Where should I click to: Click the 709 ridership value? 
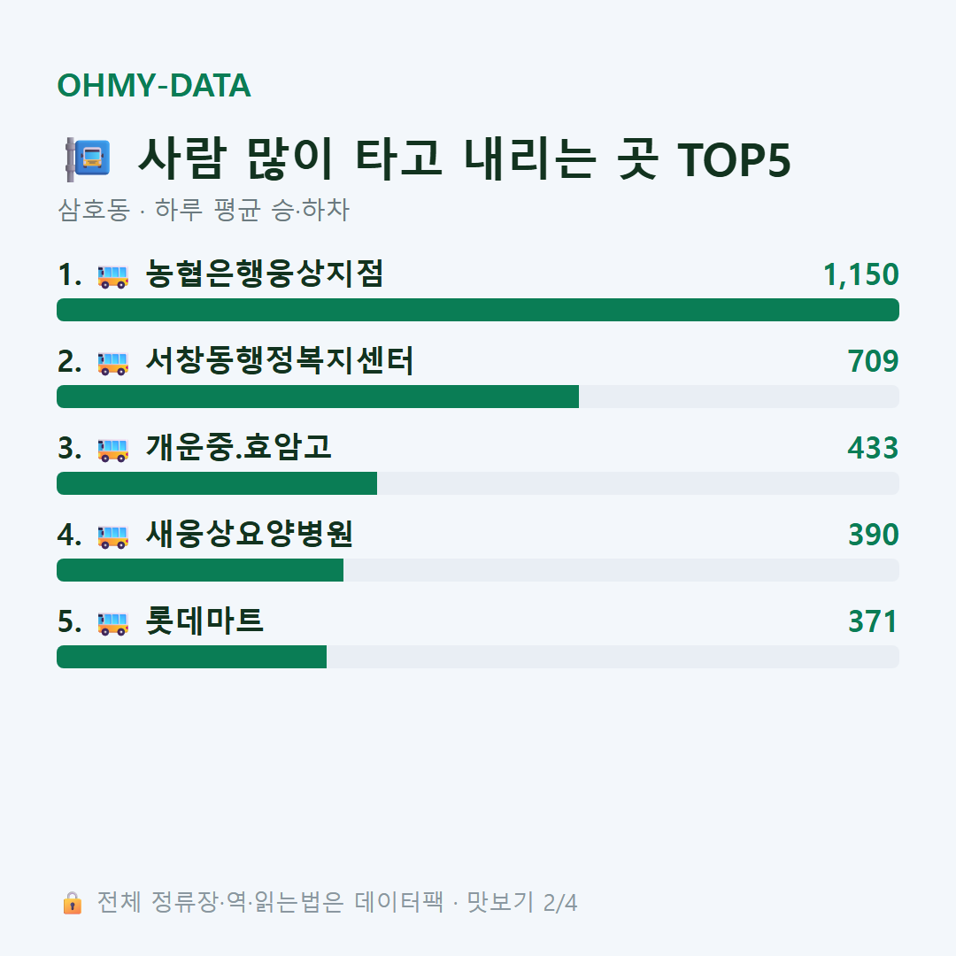tap(873, 361)
